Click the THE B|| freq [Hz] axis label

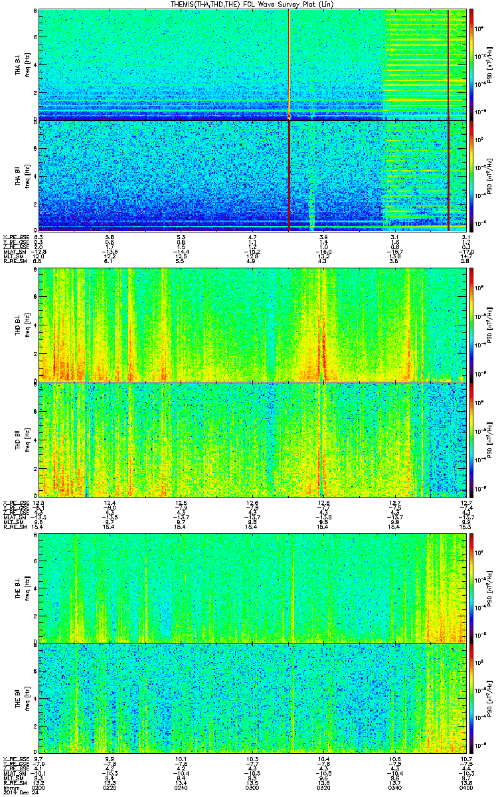pos(22,699)
